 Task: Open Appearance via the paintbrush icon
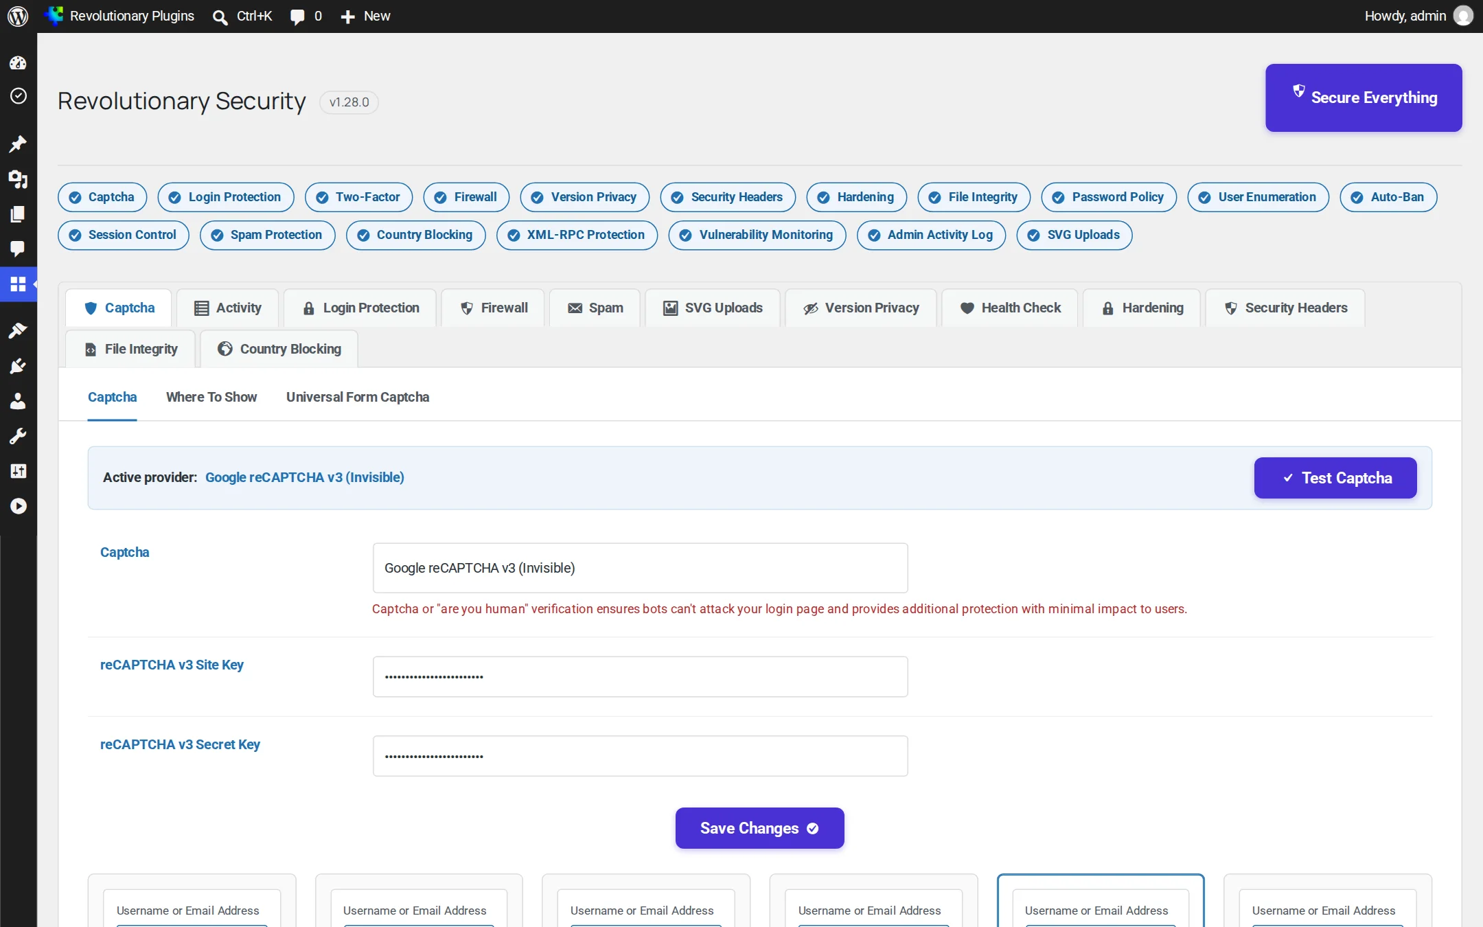18,330
